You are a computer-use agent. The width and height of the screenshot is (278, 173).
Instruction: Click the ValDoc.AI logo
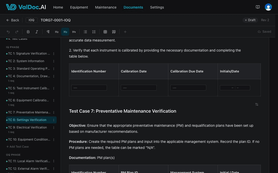pos(26,7)
